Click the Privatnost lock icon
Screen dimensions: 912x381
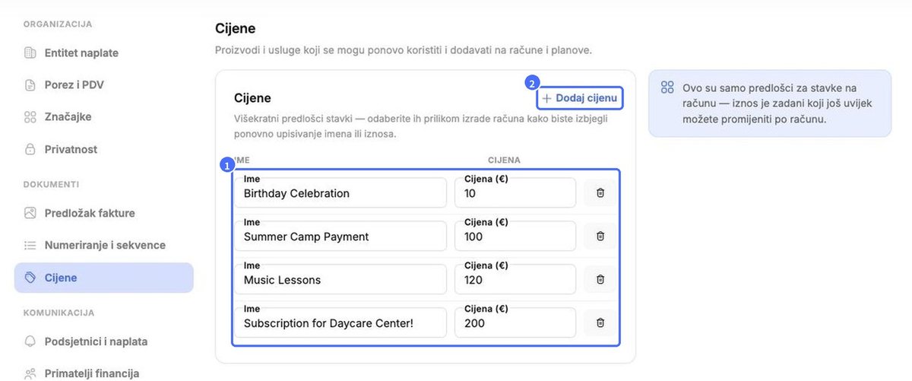[30, 150]
